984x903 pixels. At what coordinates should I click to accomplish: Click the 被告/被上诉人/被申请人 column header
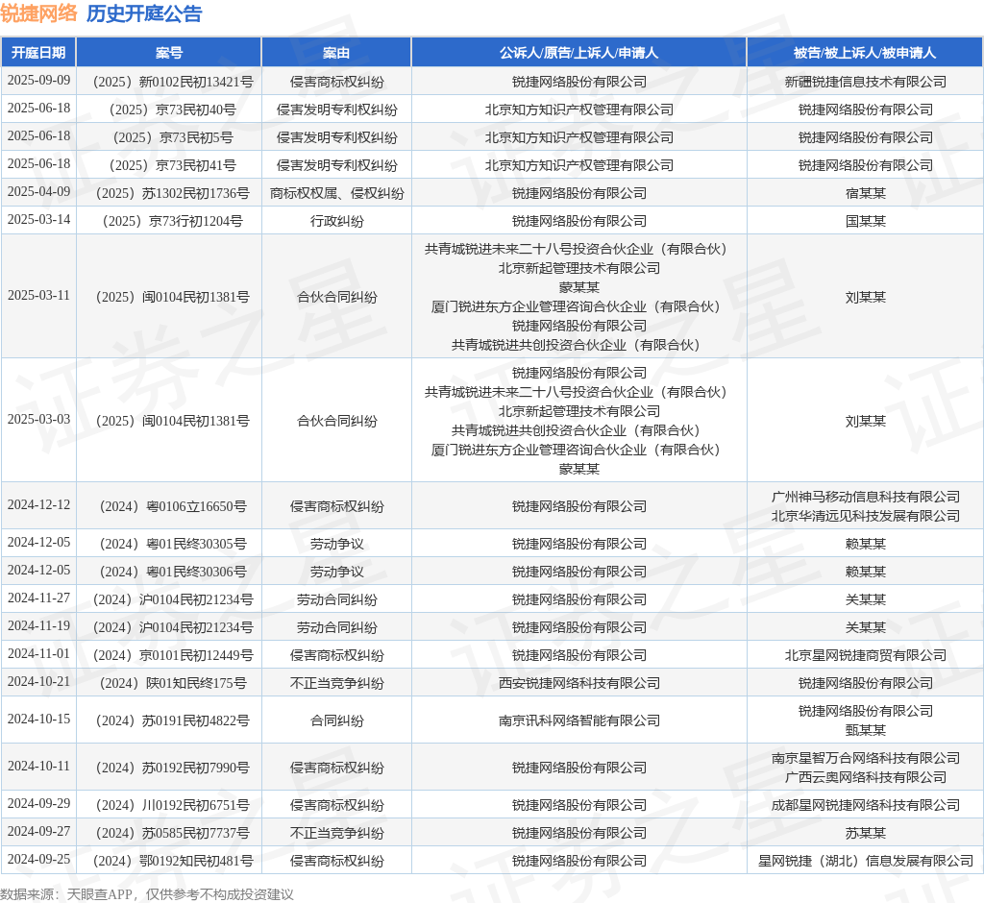coord(865,53)
